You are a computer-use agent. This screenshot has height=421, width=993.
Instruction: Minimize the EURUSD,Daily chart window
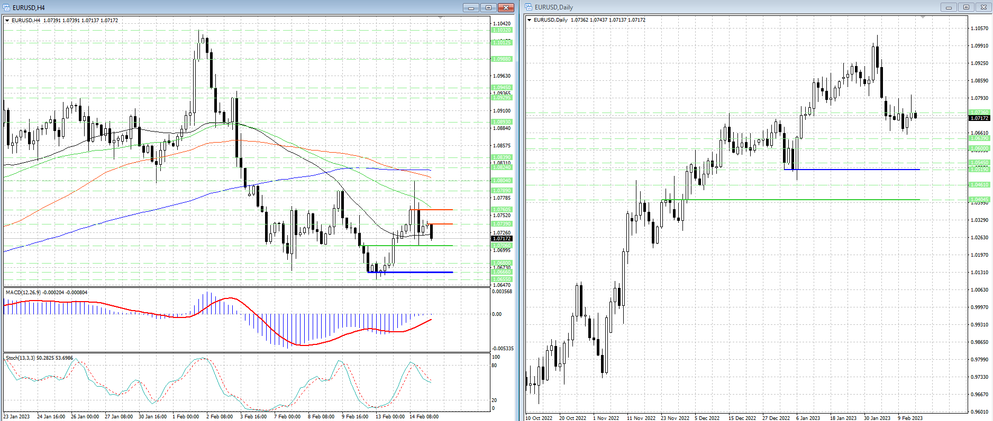tap(949, 7)
